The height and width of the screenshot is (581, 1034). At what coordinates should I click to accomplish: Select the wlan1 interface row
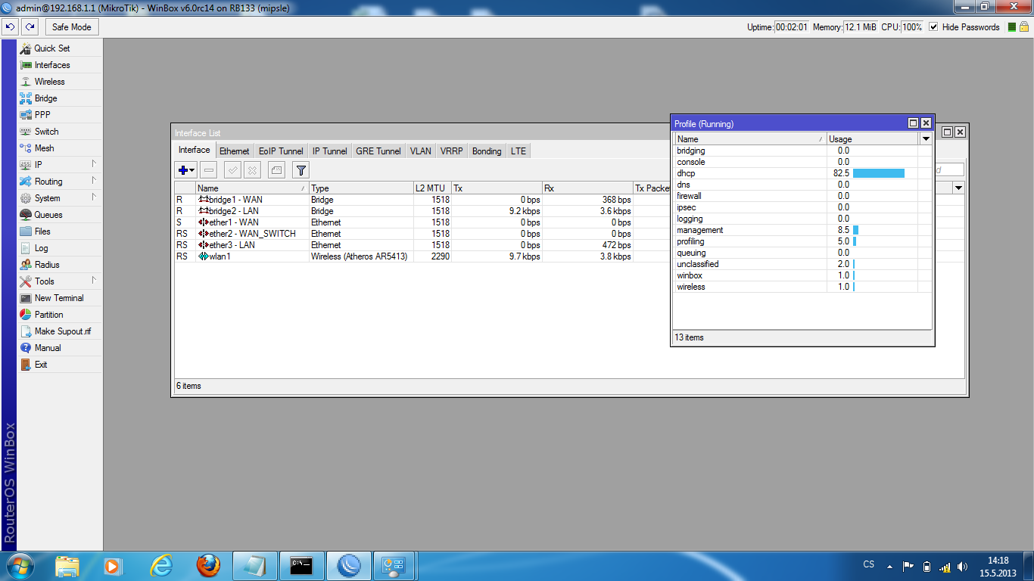[x=422, y=256]
